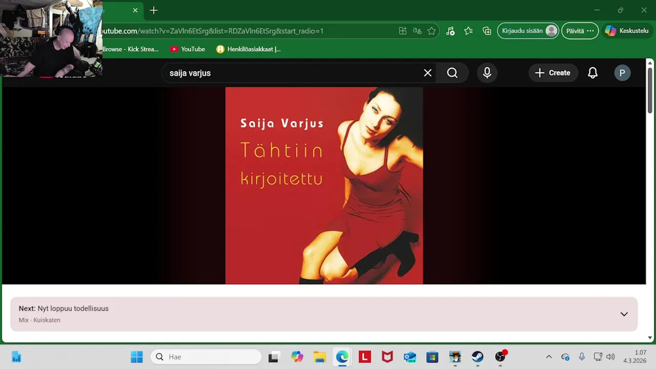
Task: Open Outlook (new) from the taskbar
Action: coord(410,357)
